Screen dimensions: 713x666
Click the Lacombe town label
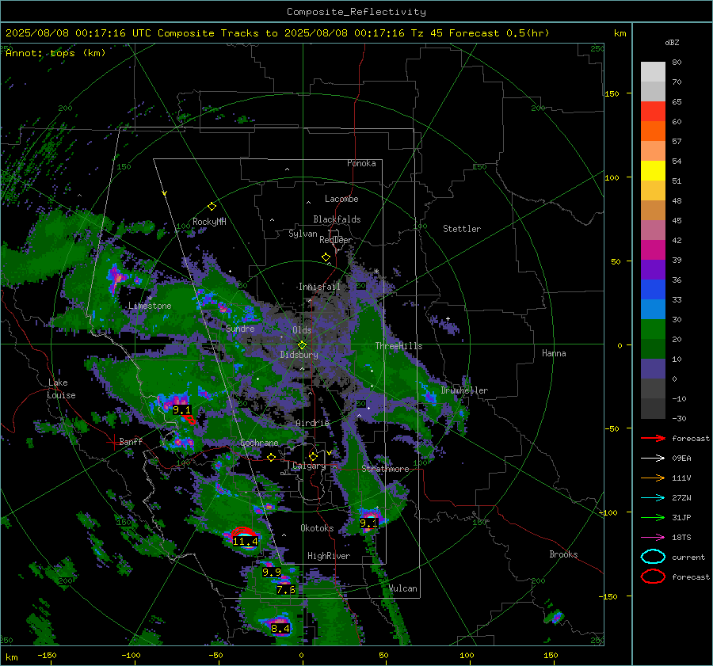tap(341, 199)
